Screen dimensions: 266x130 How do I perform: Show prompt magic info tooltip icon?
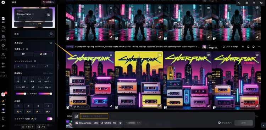[35, 61]
